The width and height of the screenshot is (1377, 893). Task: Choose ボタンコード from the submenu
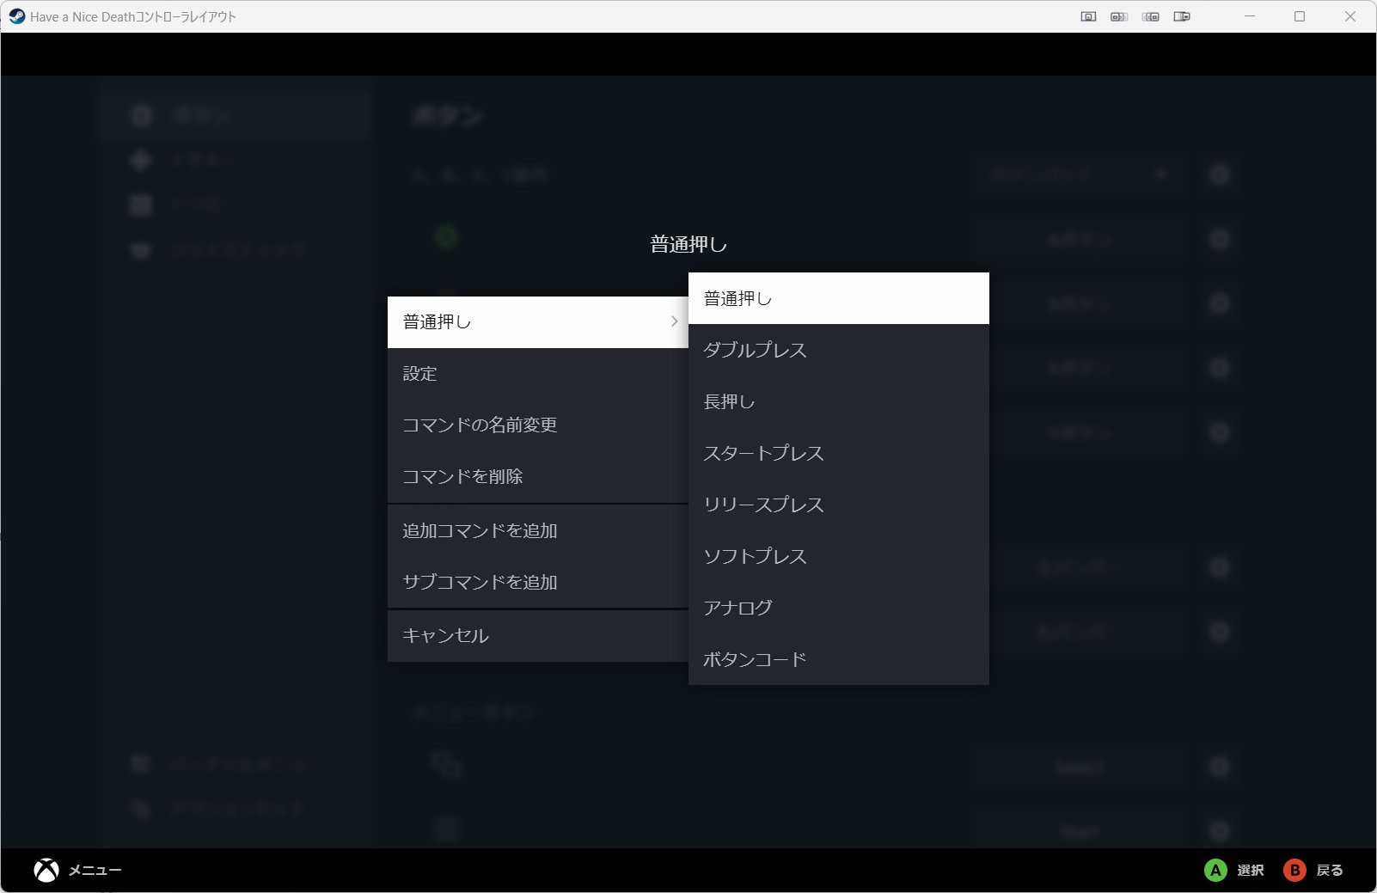pos(838,659)
